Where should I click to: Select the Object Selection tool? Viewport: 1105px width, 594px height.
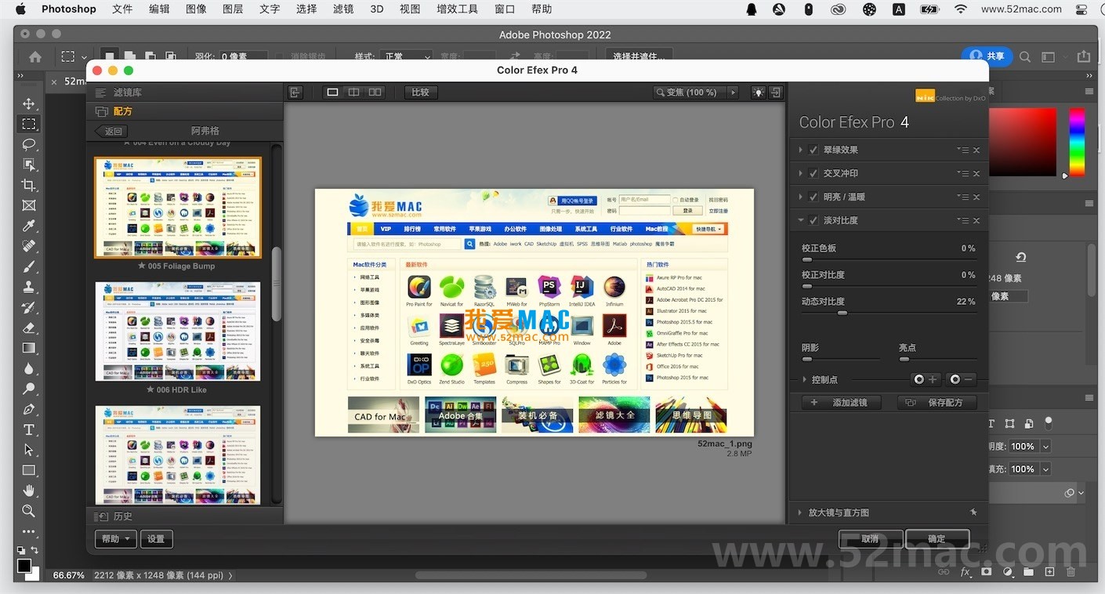click(29, 165)
